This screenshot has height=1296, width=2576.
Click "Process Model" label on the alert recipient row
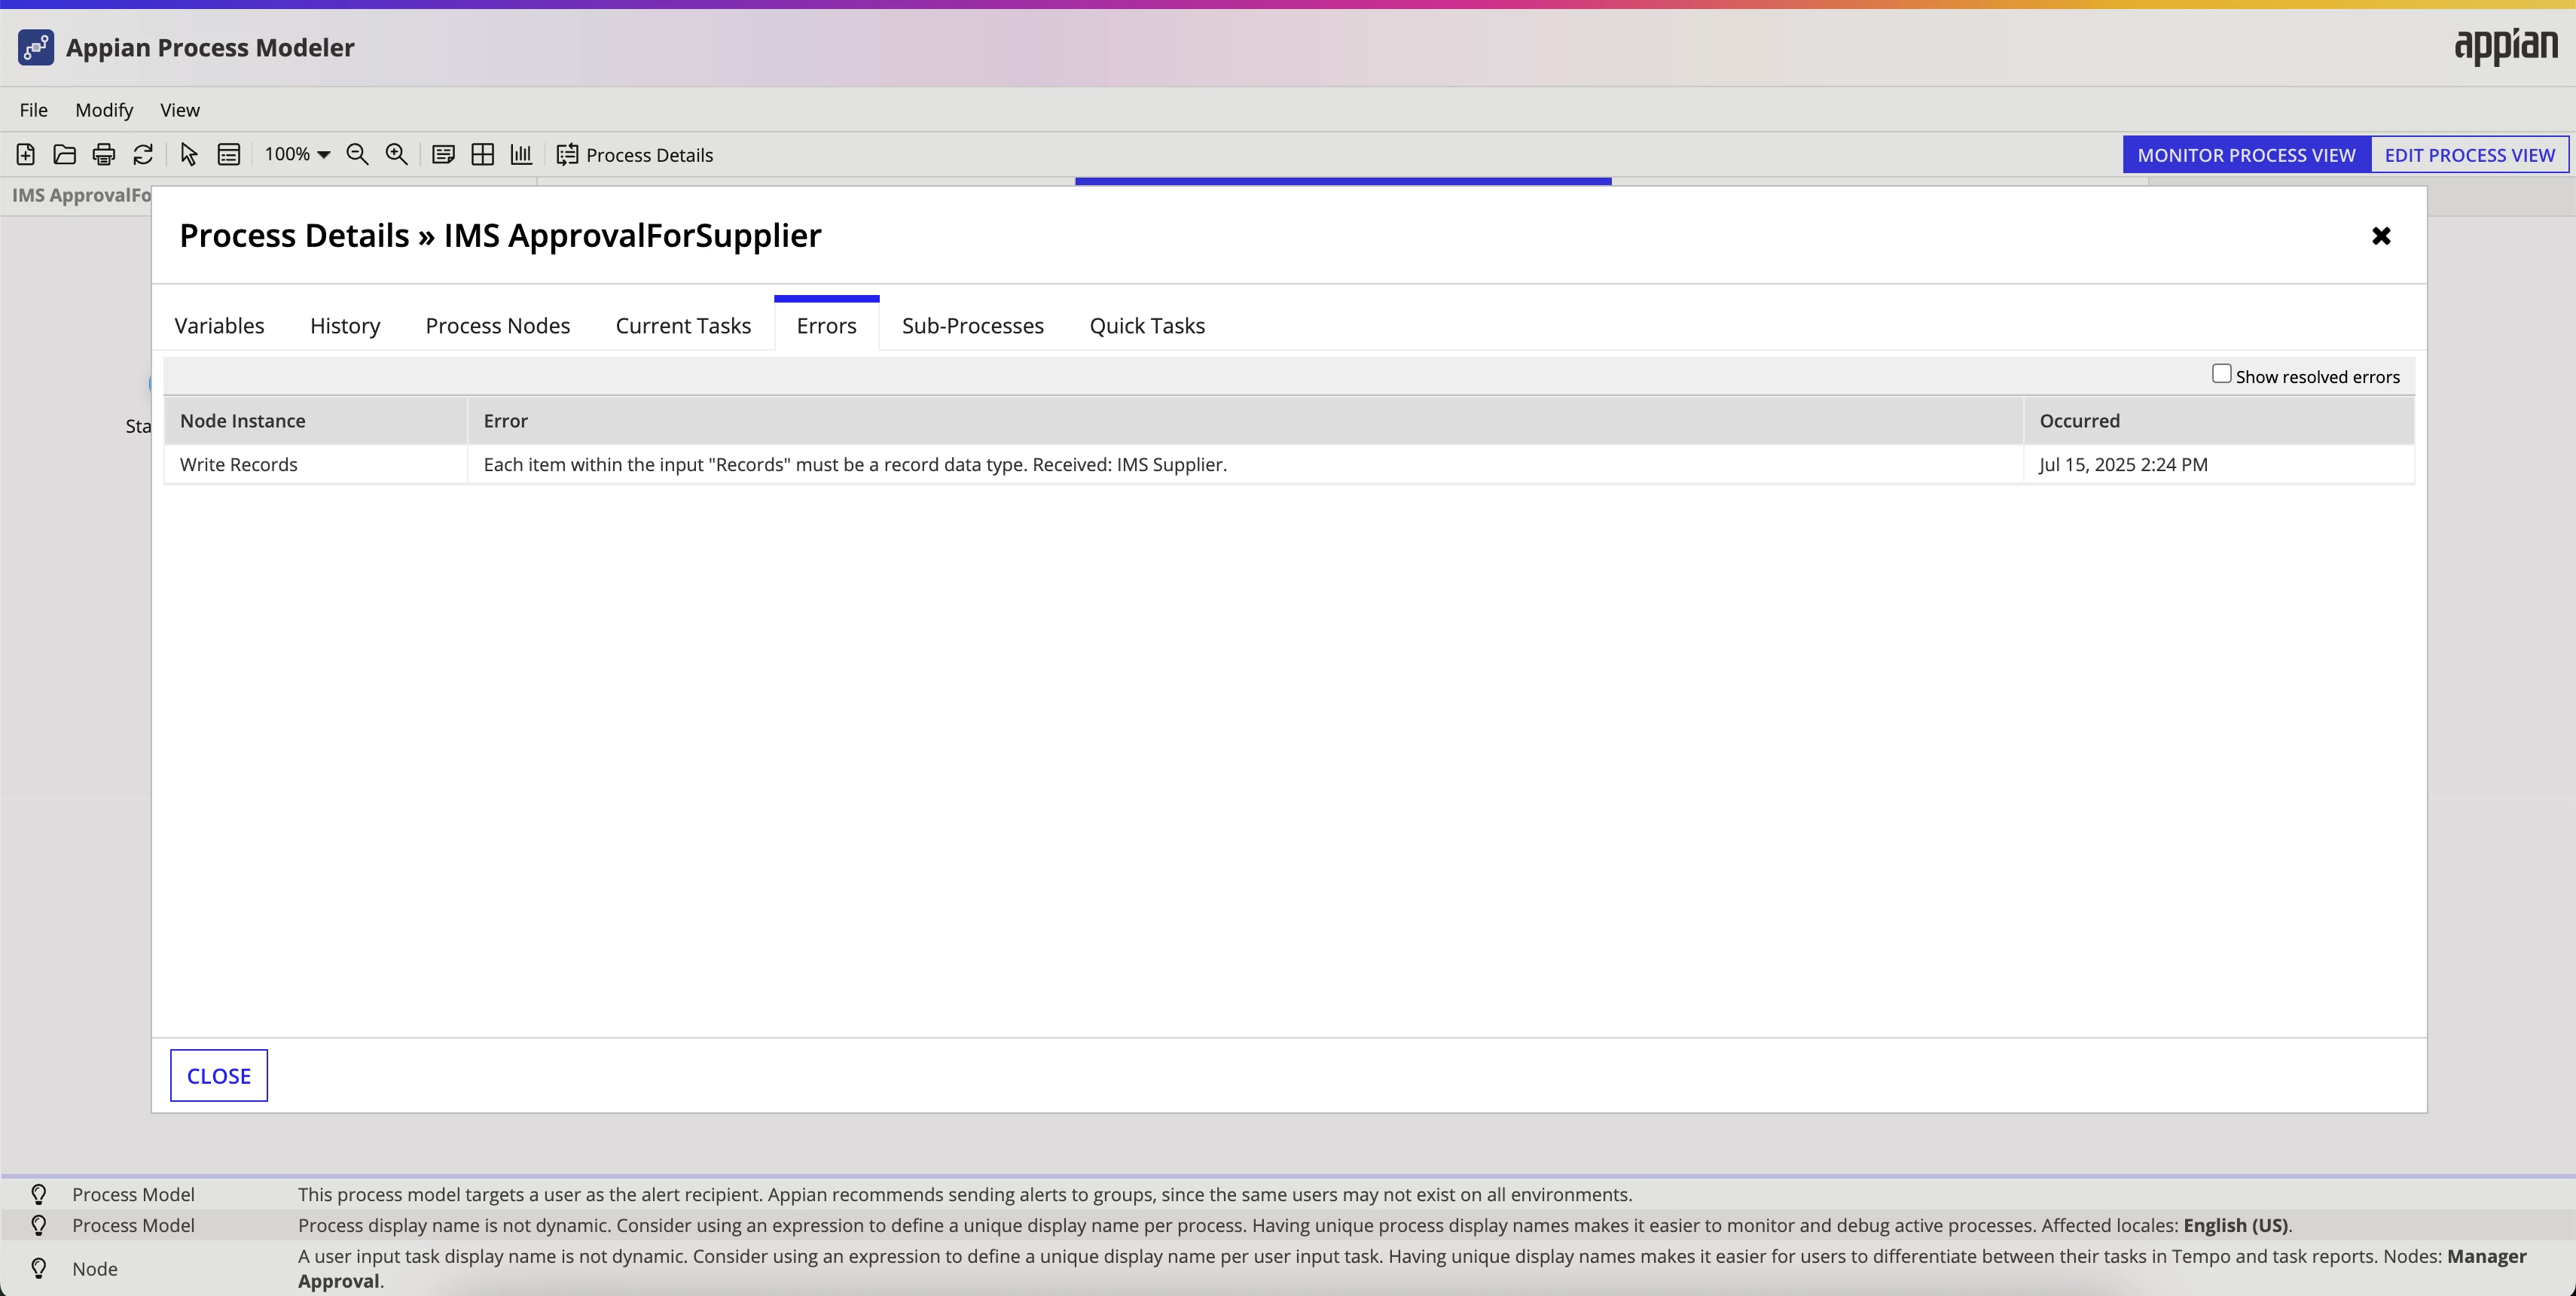point(133,1194)
